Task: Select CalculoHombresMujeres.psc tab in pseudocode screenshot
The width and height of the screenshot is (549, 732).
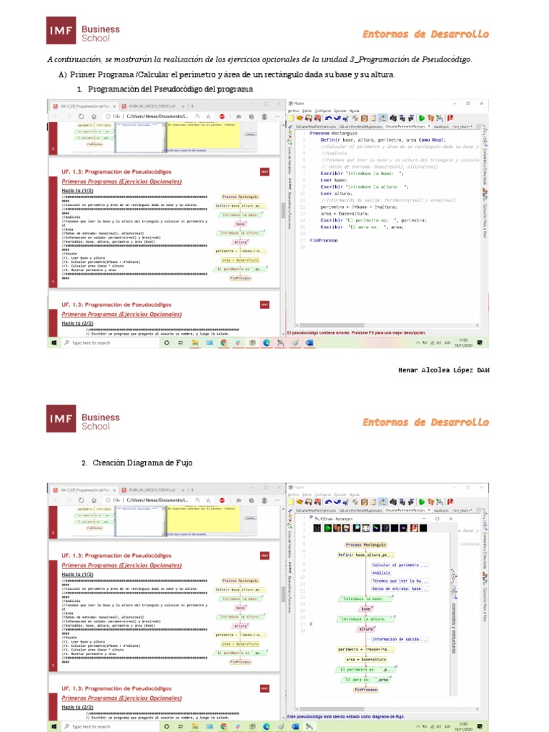Action: pos(361,127)
